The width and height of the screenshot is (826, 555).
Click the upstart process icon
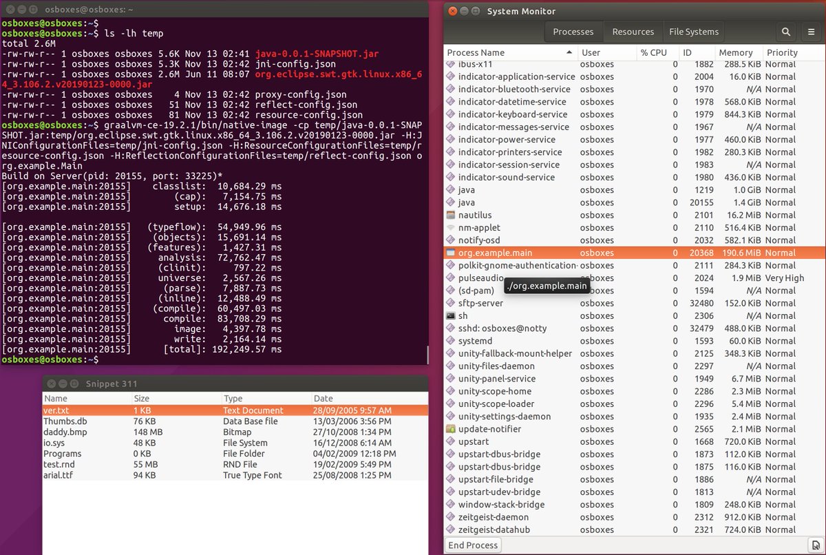click(451, 441)
